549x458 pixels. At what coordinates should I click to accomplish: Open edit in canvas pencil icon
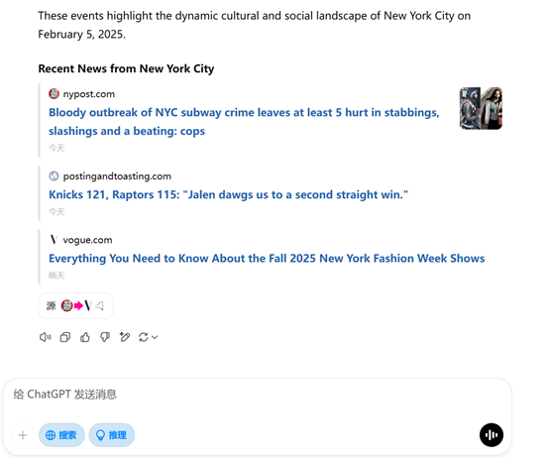click(125, 337)
